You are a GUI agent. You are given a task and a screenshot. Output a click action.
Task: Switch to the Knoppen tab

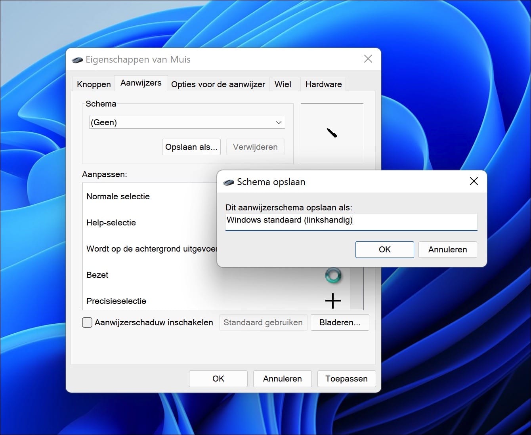point(93,84)
